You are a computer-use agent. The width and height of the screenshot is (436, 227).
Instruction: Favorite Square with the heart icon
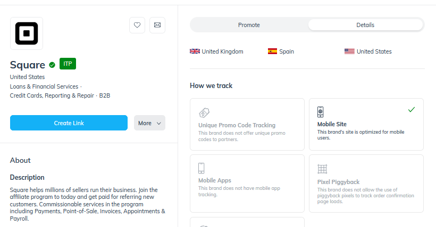pyautogui.click(x=137, y=25)
